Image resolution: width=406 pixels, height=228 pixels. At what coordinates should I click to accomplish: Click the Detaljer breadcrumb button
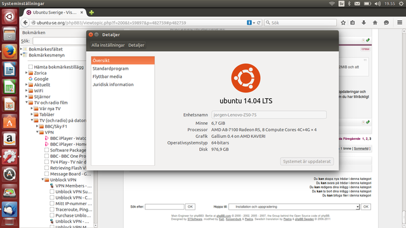point(136,45)
